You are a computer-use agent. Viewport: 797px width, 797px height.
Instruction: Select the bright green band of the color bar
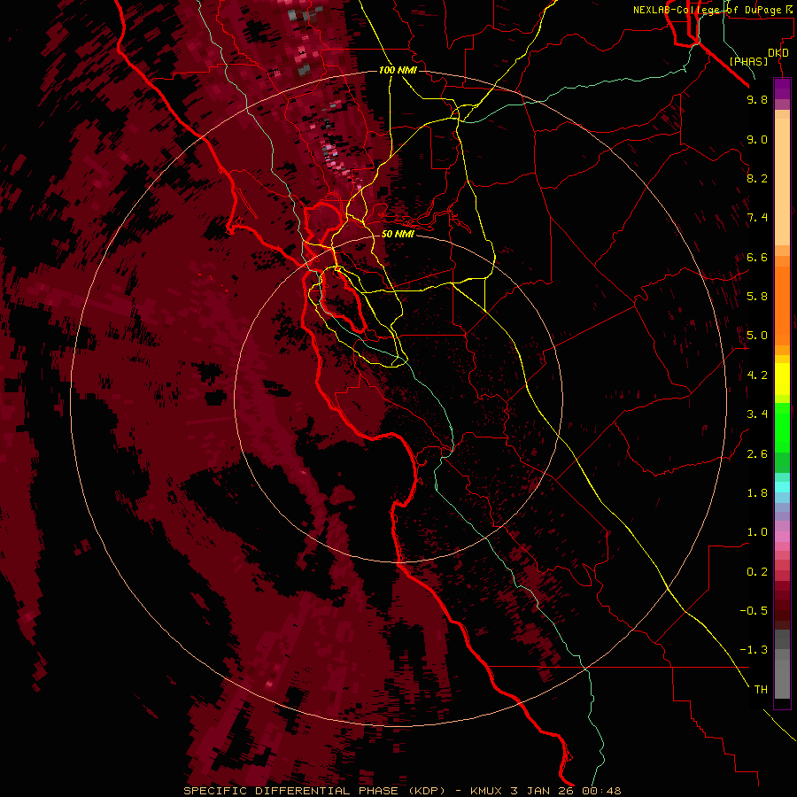[782, 427]
